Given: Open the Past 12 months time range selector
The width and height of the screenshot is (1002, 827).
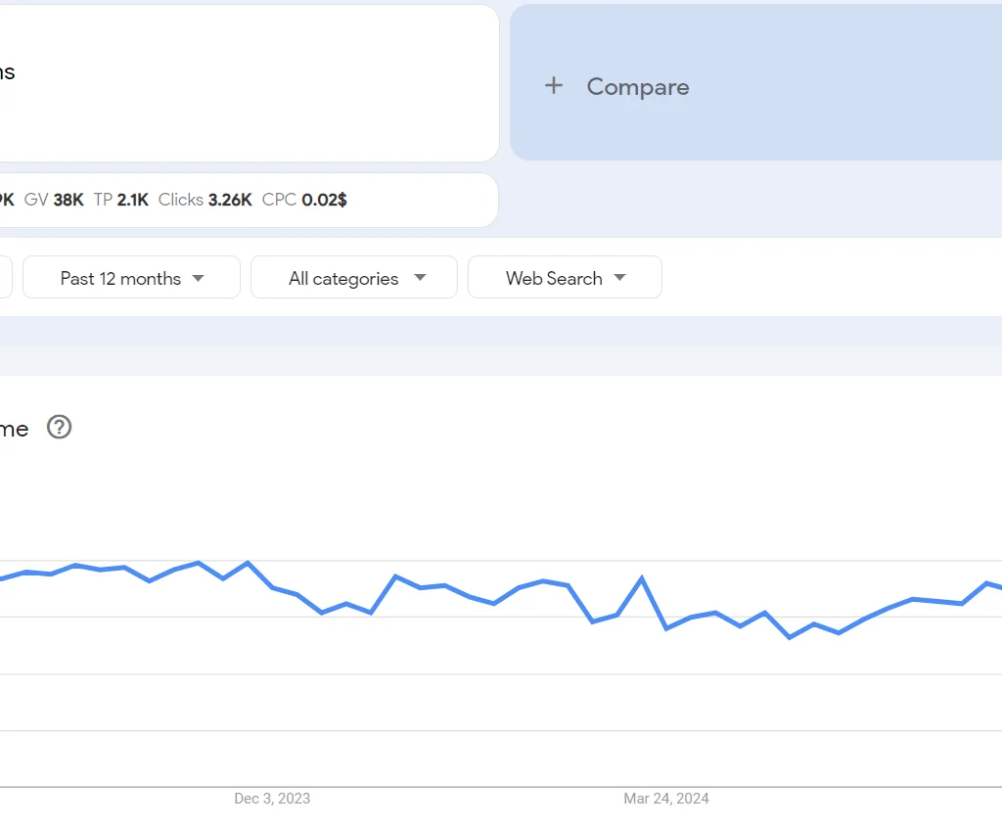Looking at the screenshot, I should [x=130, y=277].
